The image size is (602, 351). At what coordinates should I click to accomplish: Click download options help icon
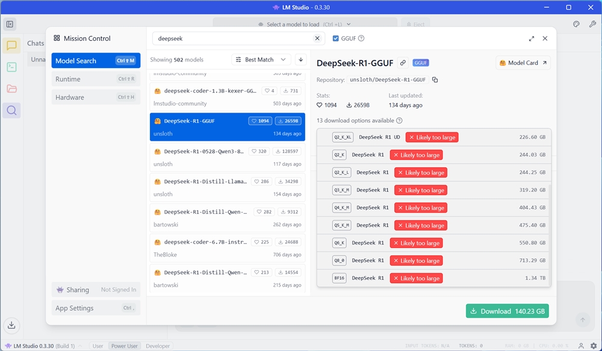399,120
